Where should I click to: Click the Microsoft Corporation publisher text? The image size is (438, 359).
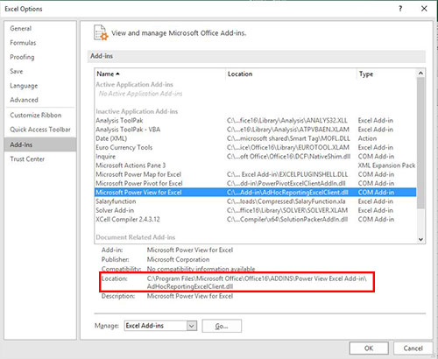178,259
